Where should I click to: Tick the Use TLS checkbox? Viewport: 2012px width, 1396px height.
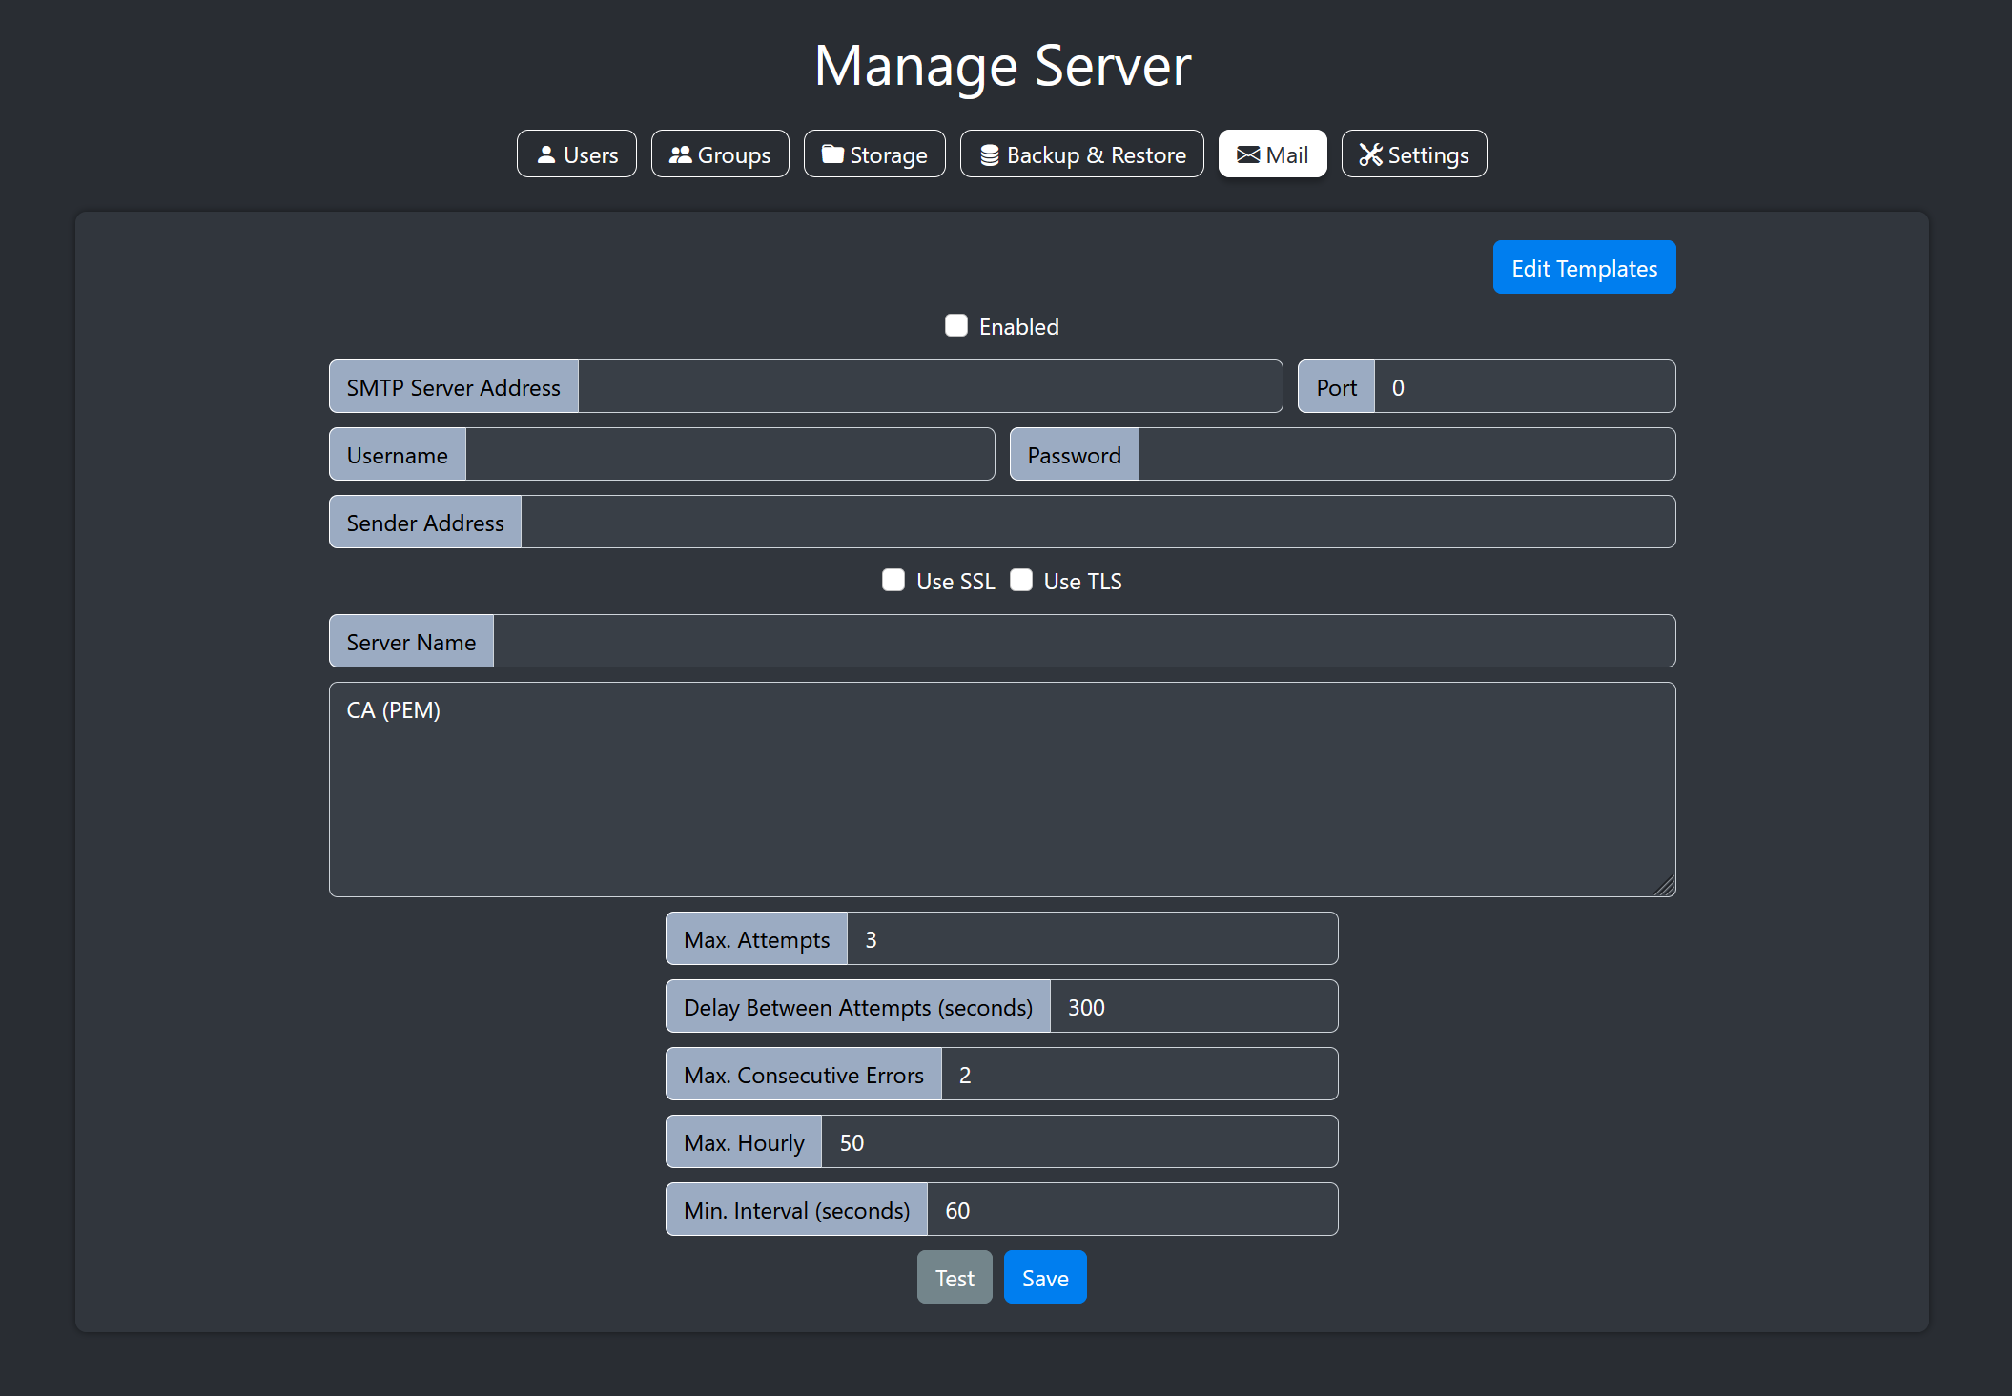(1021, 581)
